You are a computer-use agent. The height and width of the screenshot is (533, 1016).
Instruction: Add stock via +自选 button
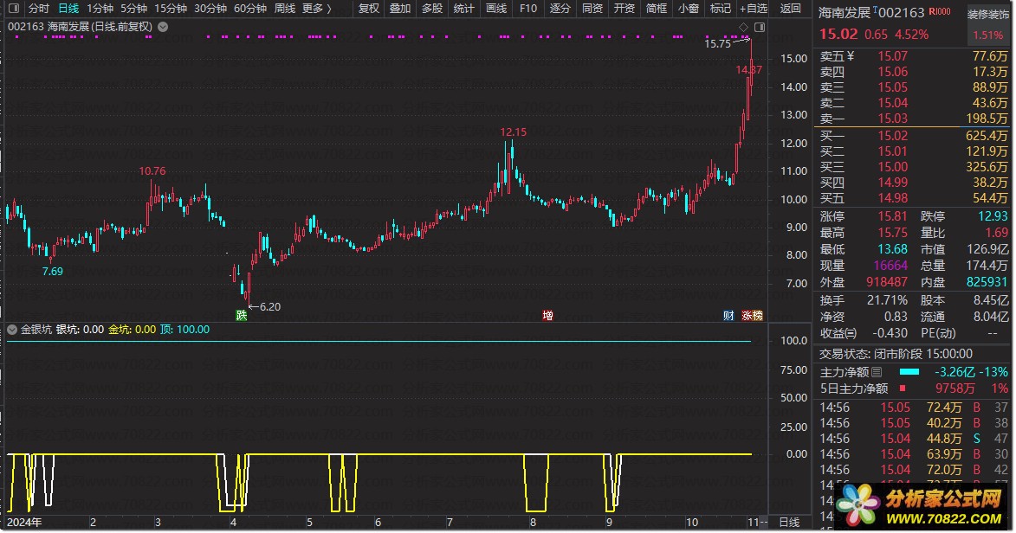click(x=754, y=9)
